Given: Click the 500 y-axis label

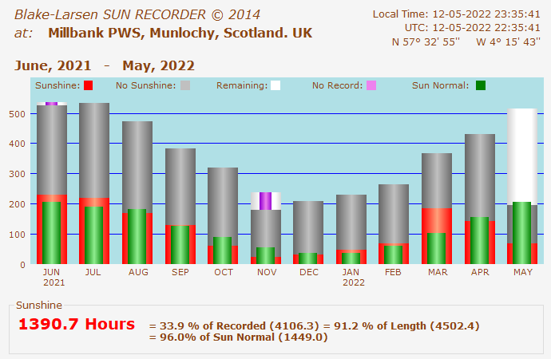Looking at the screenshot, I should click(18, 114).
